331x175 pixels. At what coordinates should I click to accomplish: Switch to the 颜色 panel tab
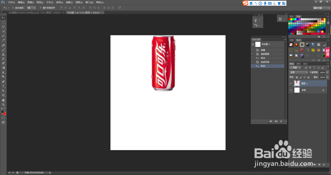(292, 17)
